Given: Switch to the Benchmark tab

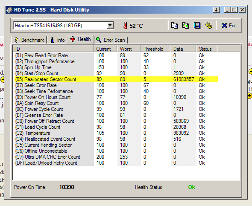Looking at the screenshot, I should (29, 40).
